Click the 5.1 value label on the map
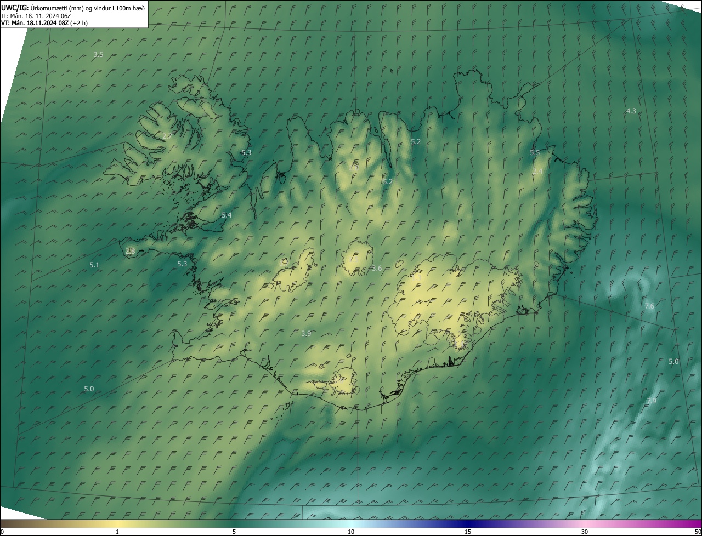 [94, 265]
